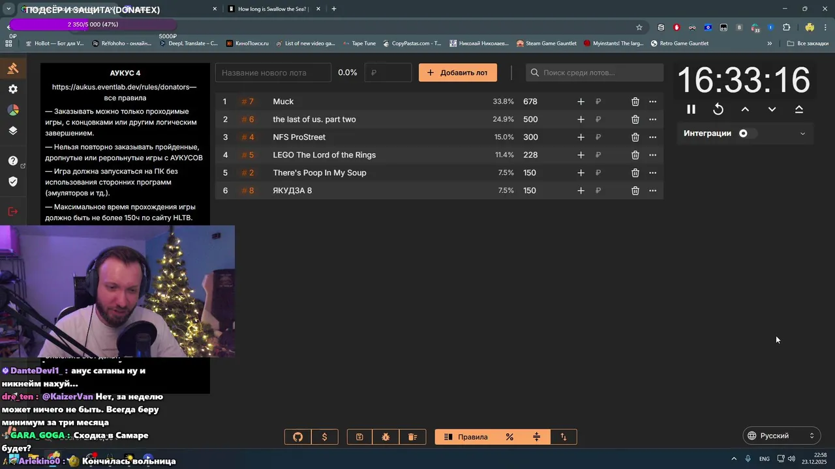835x469 pixels.
Task: Click the dollar sign donation icon
Action: (x=325, y=437)
